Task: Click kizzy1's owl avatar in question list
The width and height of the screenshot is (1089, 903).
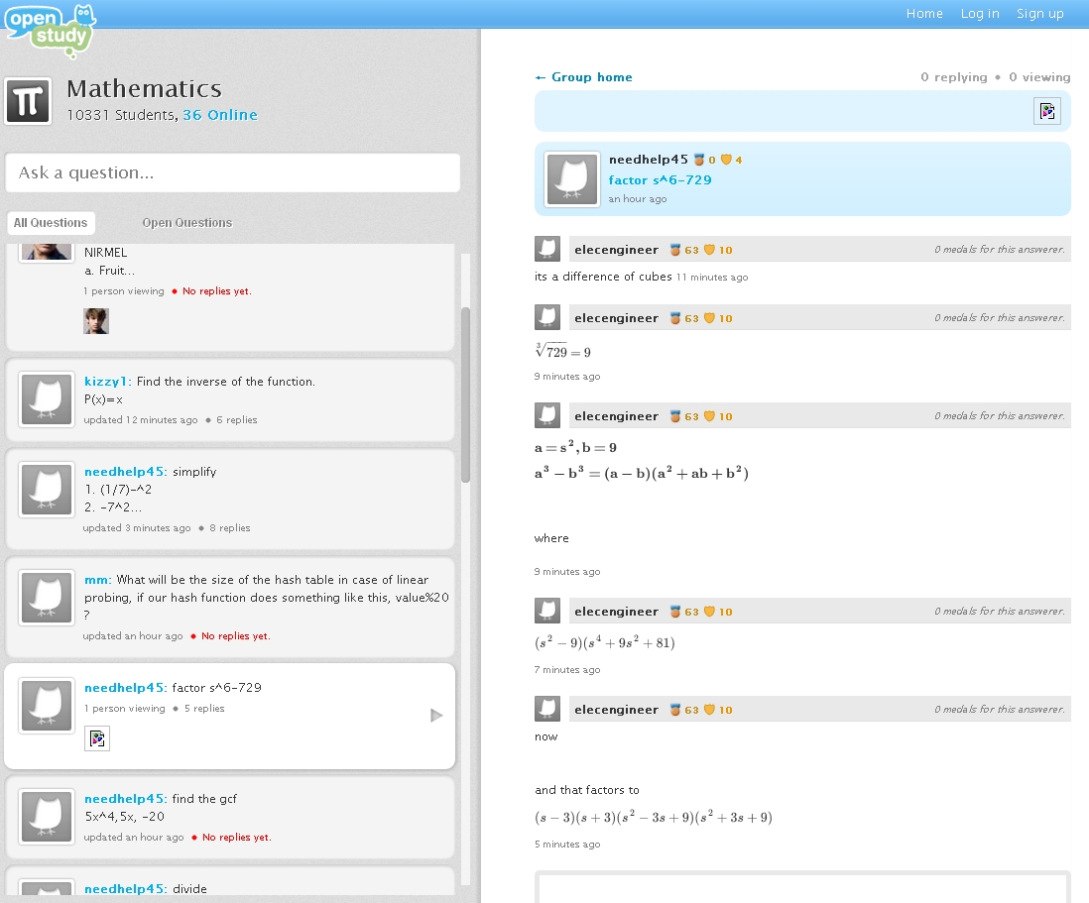Action: click(x=47, y=399)
